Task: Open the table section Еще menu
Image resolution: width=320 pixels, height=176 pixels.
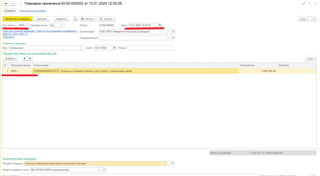Action: tap(311, 58)
